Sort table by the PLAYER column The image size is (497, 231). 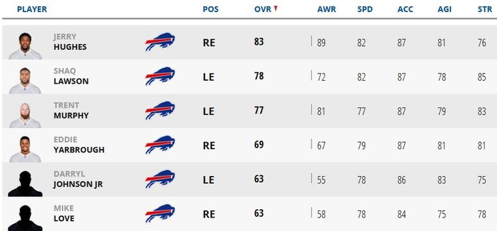pos(32,10)
